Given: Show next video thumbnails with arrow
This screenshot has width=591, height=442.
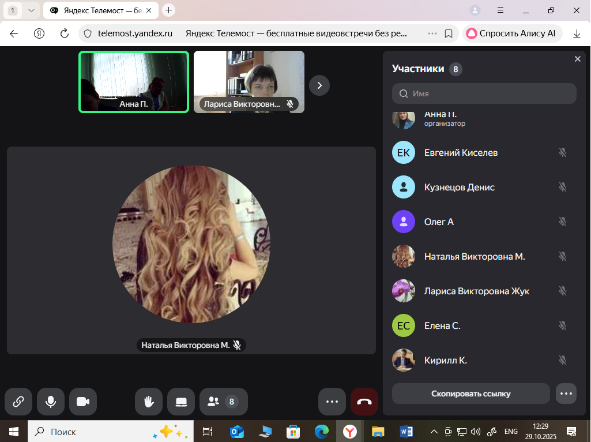Looking at the screenshot, I should click(319, 85).
